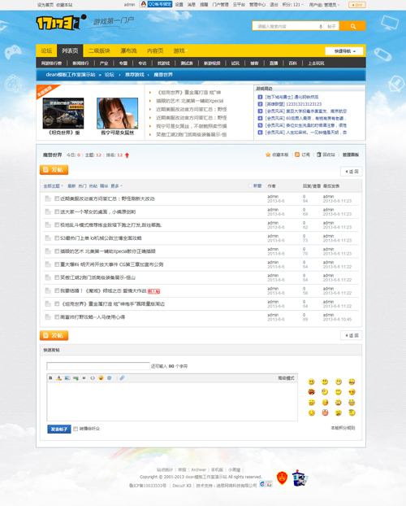Select the 列表页 main nav tab
Viewport: 406px width, 506px height.
70,50
